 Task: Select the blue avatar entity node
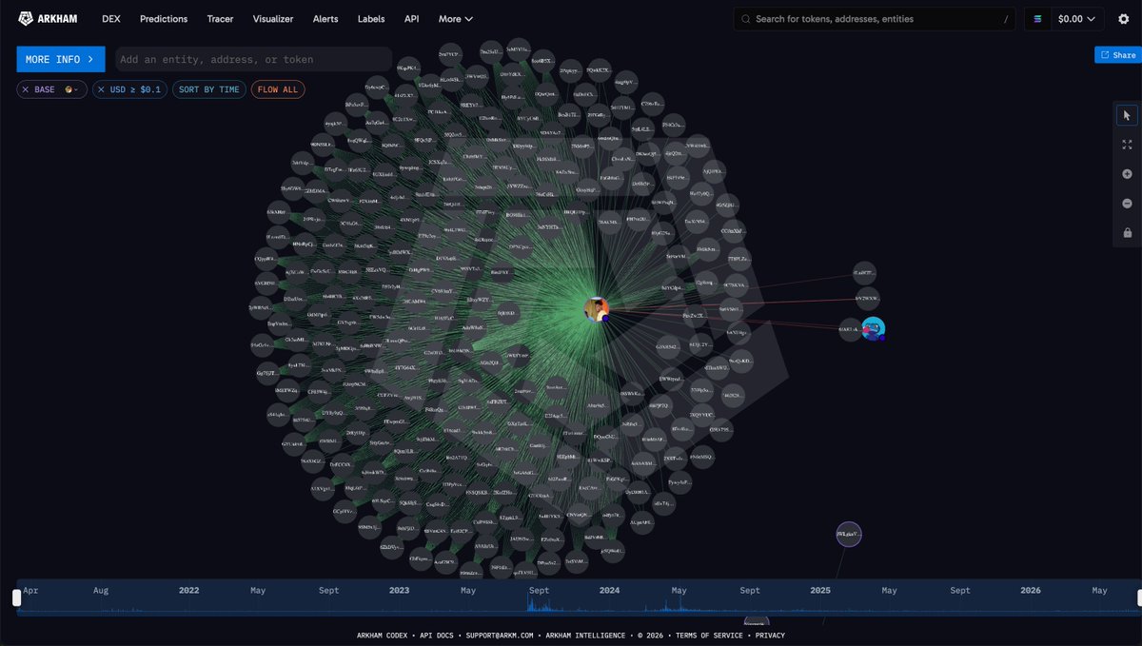873,328
